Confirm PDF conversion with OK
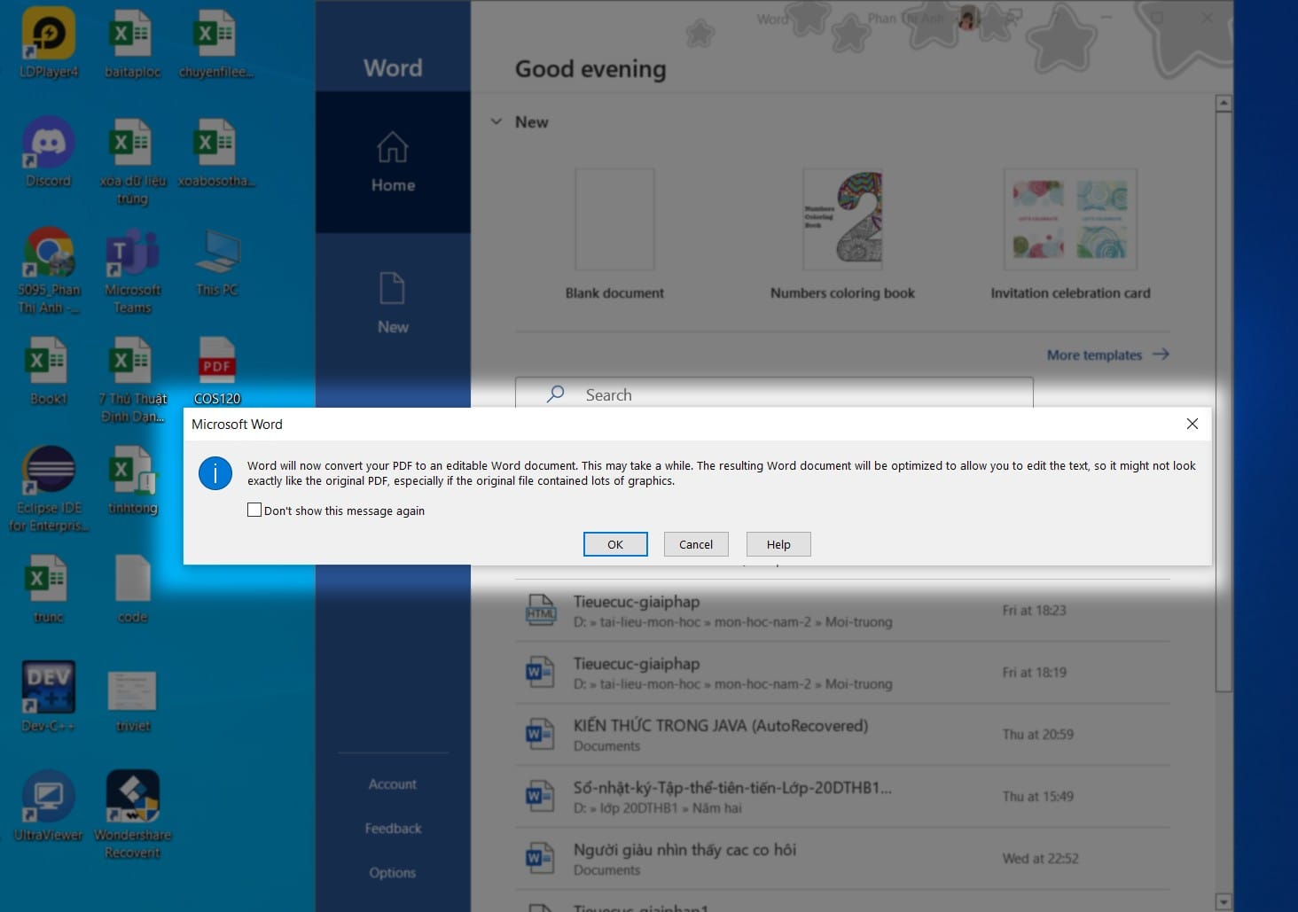Screen dimensions: 1298x912 click(x=615, y=544)
